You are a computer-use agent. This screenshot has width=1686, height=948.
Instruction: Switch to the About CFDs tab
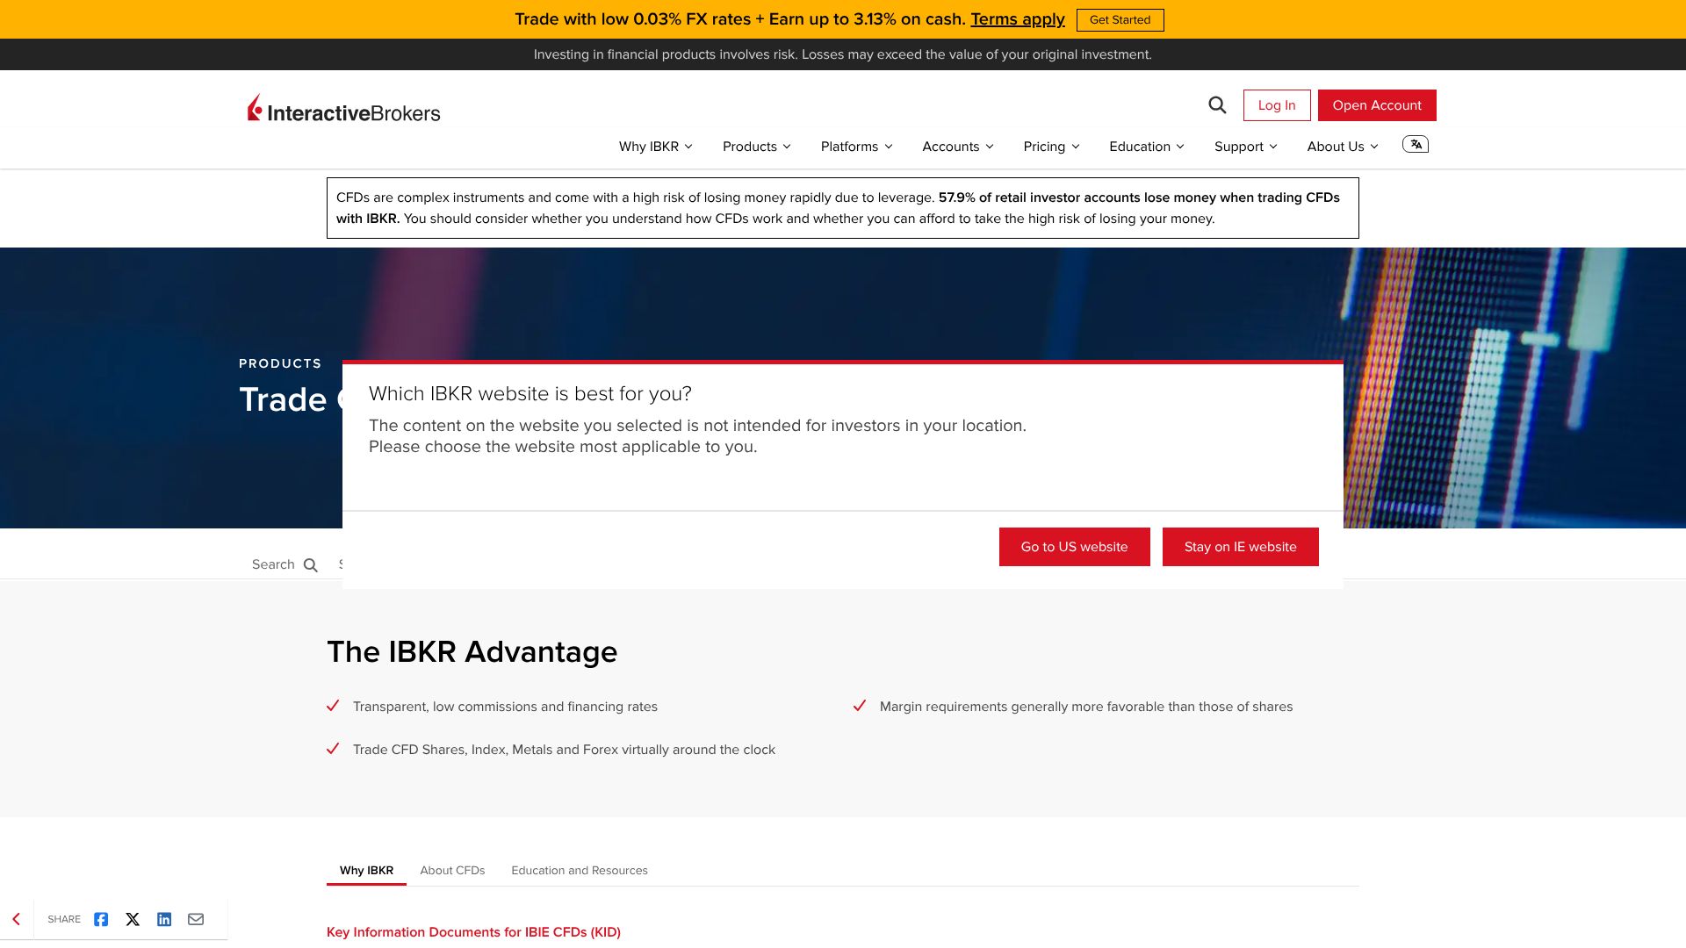[x=452, y=871]
